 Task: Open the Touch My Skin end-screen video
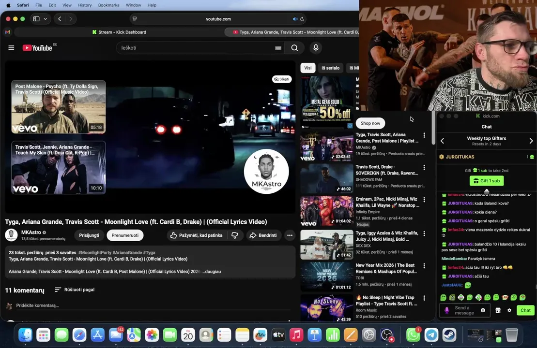pos(59,168)
